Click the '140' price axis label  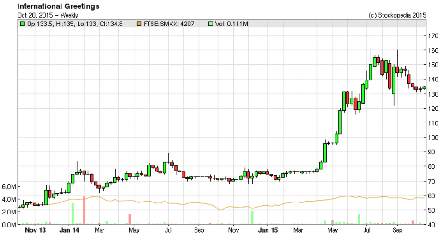click(x=433, y=80)
